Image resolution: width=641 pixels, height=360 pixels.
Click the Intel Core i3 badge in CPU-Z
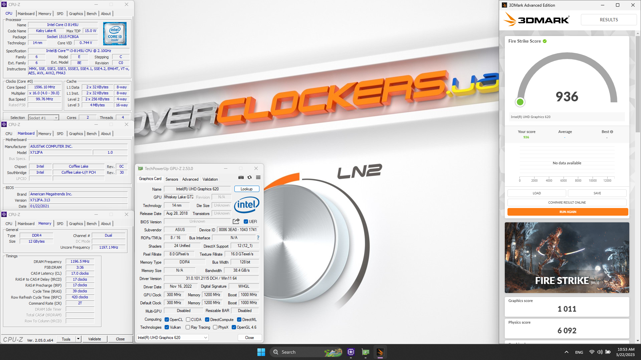(115, 34)
